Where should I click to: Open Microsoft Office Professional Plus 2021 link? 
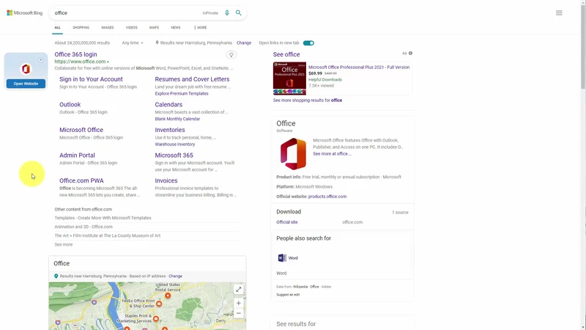(x=359, y=67)
